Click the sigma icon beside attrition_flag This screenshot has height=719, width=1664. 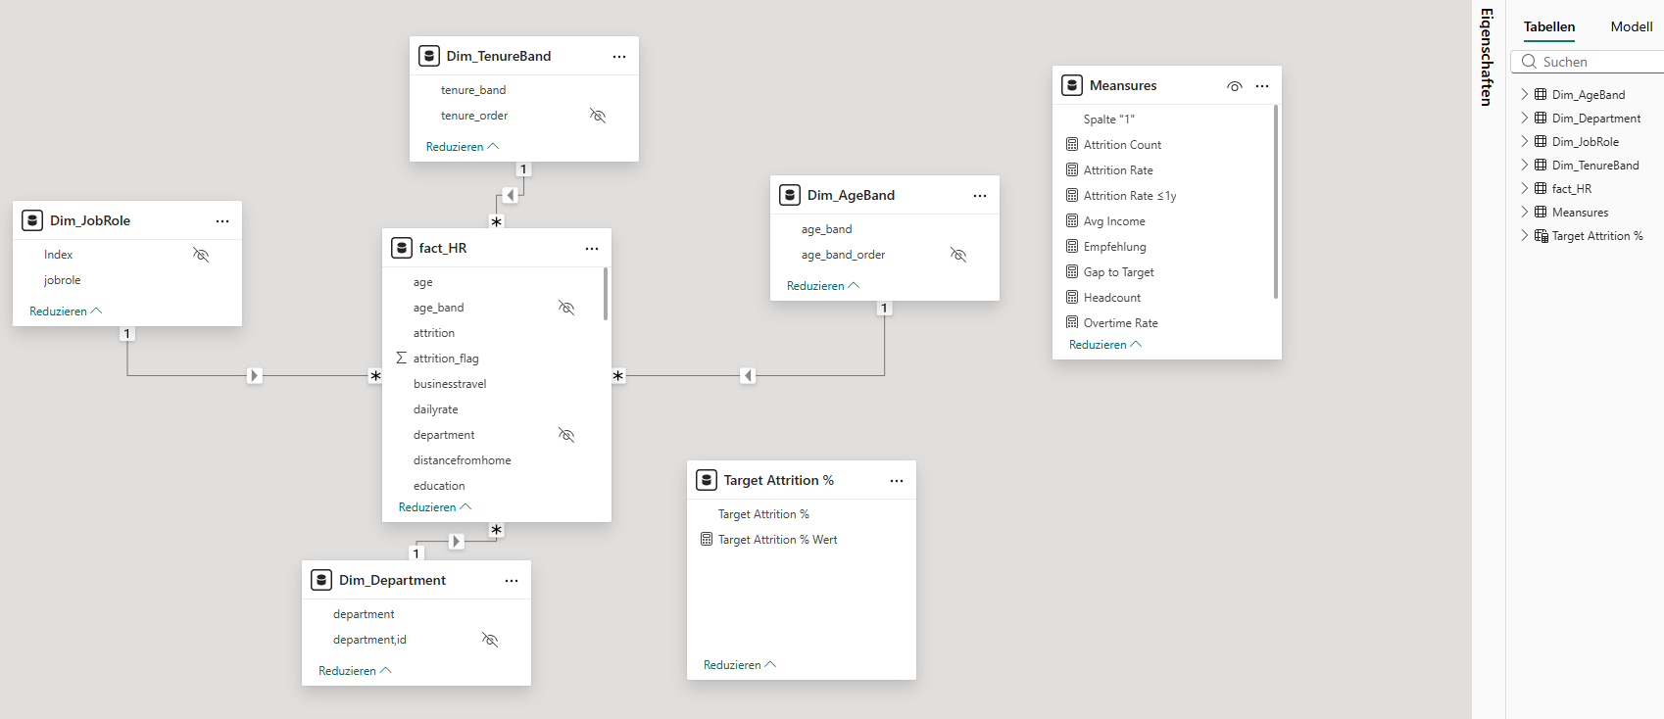(x=401, y=359)
